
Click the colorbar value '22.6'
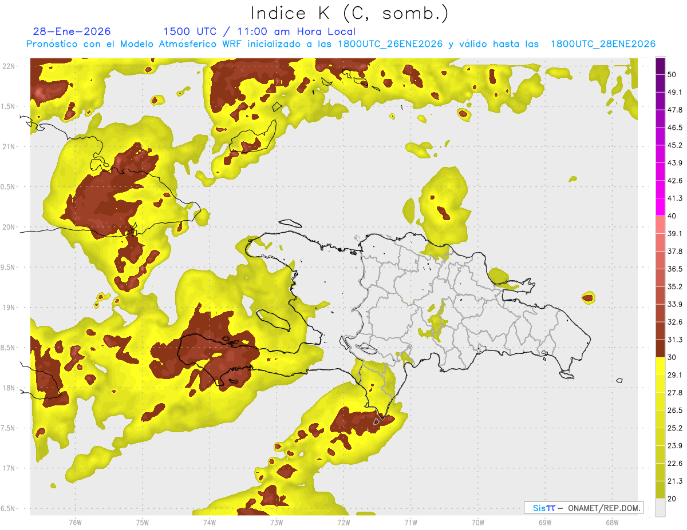(x=675, y=464)
